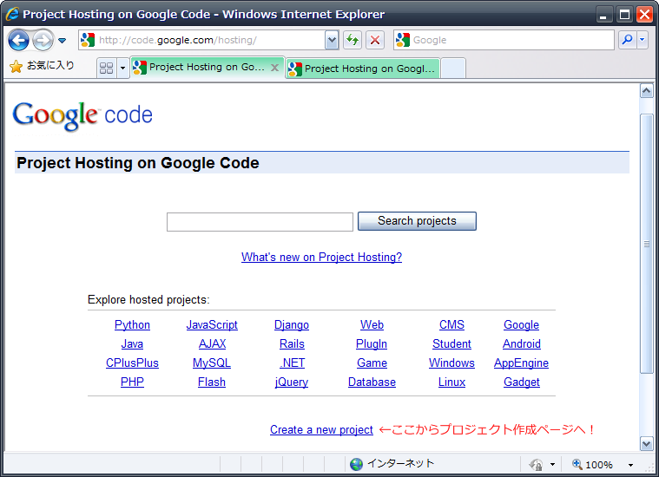Screen dimensions: 659x477
Task: Open the PHP projects link
Action: click(132, 382)
